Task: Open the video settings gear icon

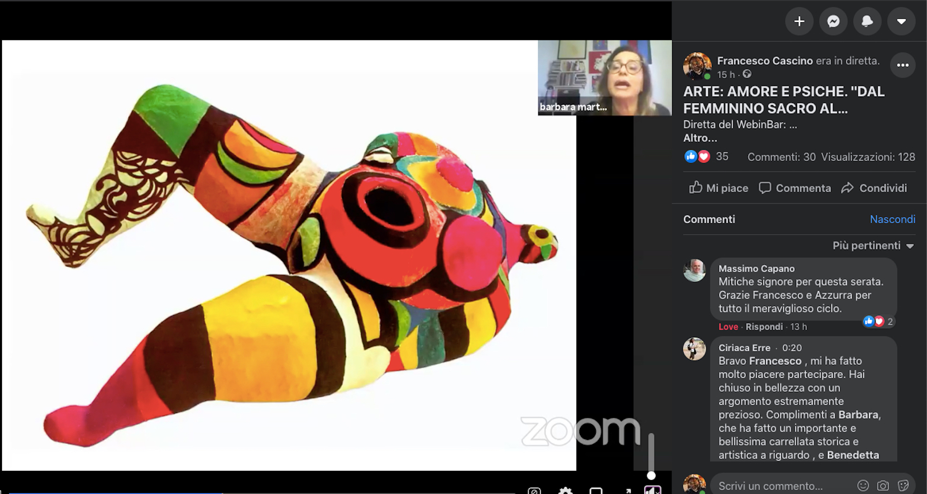Action: (565, 491)
